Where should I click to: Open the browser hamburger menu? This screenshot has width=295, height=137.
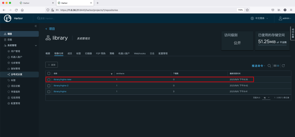coord(291,10)
